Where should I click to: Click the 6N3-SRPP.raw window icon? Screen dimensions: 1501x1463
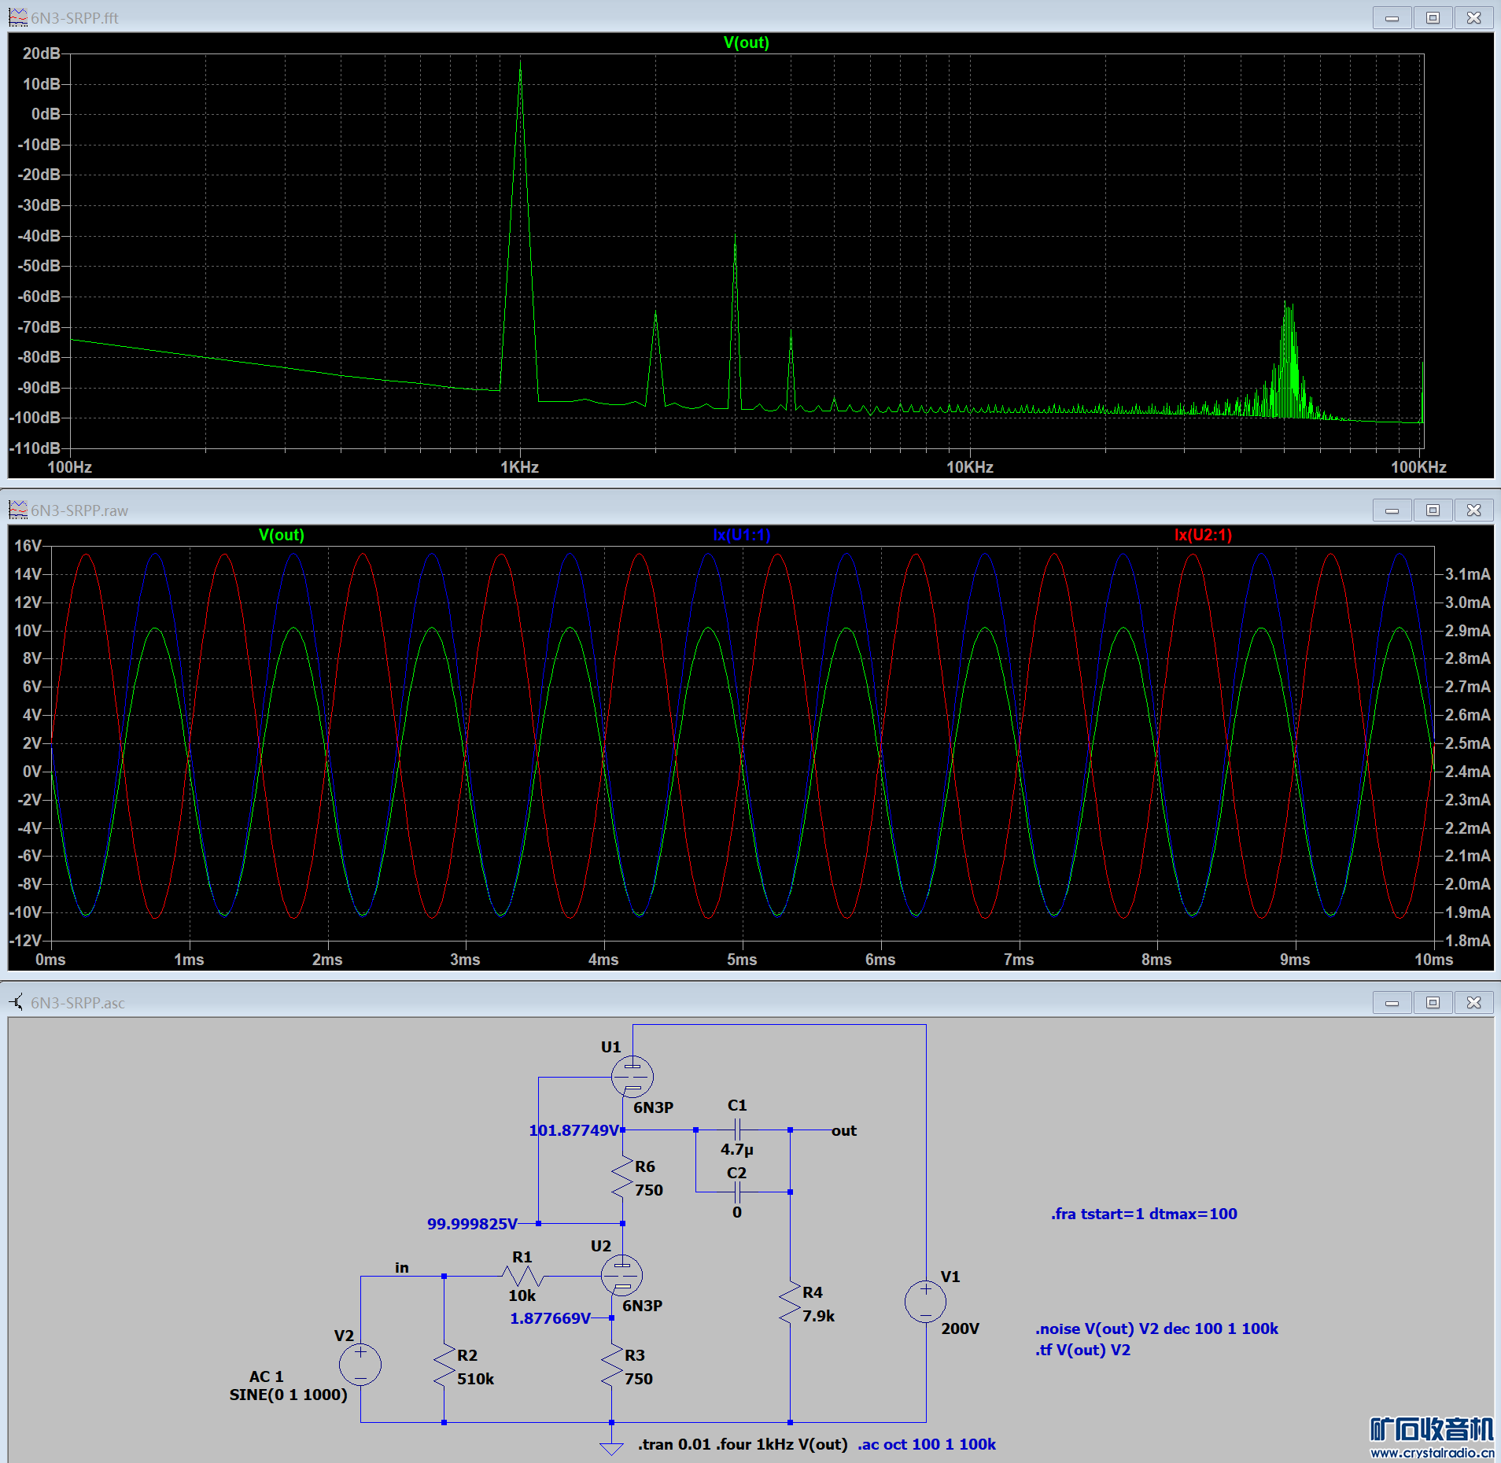point(17,510)
